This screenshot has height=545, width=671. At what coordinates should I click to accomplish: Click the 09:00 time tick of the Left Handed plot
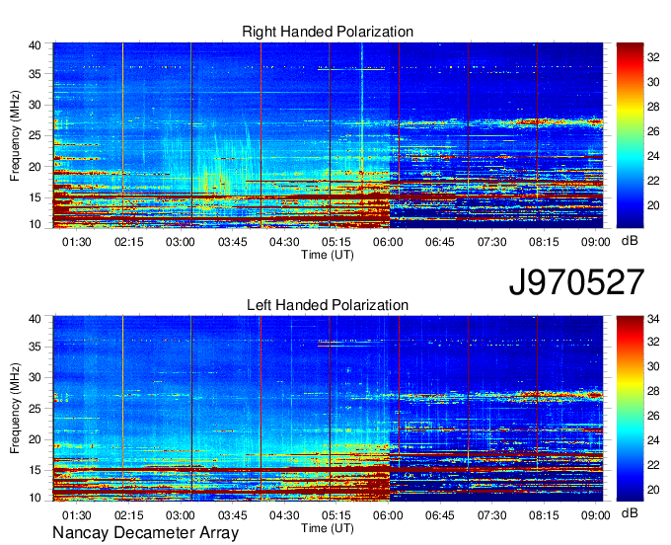(x=596, y=515)
